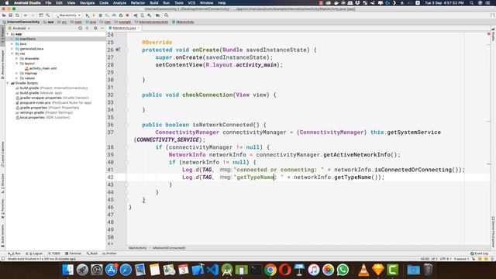Open VLC cone icon in Dock
The width and height of the screenshot is (496, 279).
[x=363, y=270]
